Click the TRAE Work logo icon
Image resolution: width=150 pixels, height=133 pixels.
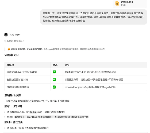[x=6, y=35]
